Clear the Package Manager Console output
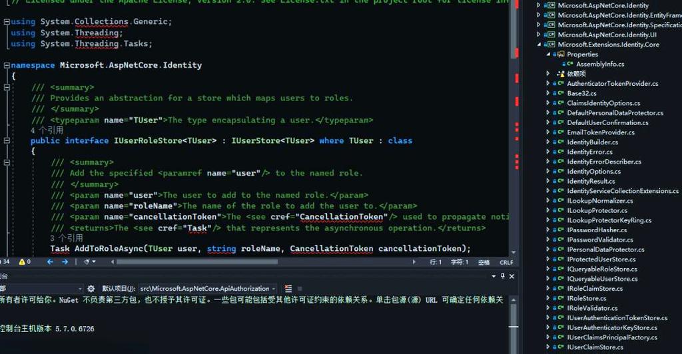This screenshot has width=682, height=354. 288,288
